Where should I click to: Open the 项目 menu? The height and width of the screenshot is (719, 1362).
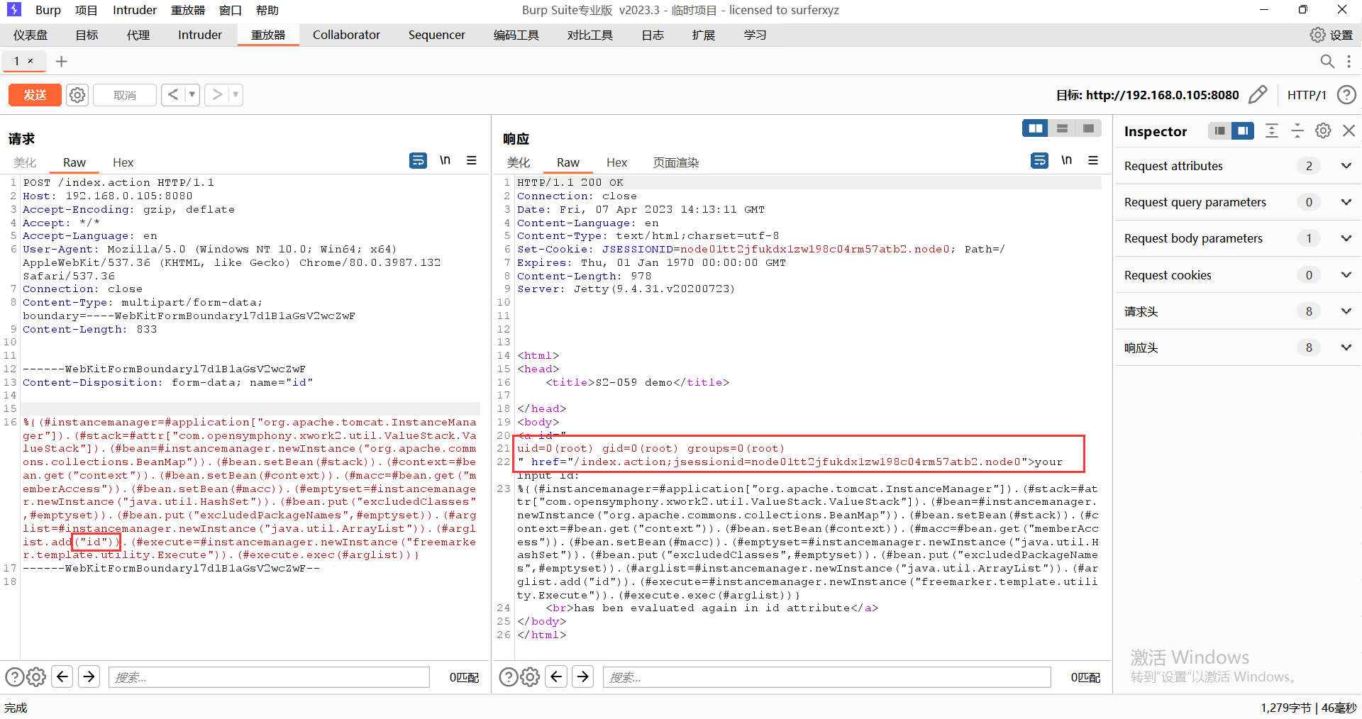(87, 10)
